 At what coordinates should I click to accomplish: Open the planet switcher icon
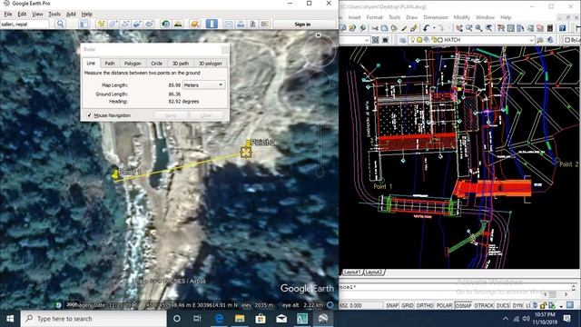(x=194, y=25)
